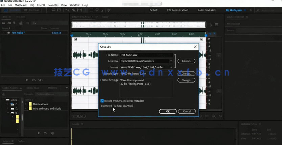Open the Multitrack menu

point(21,5)
